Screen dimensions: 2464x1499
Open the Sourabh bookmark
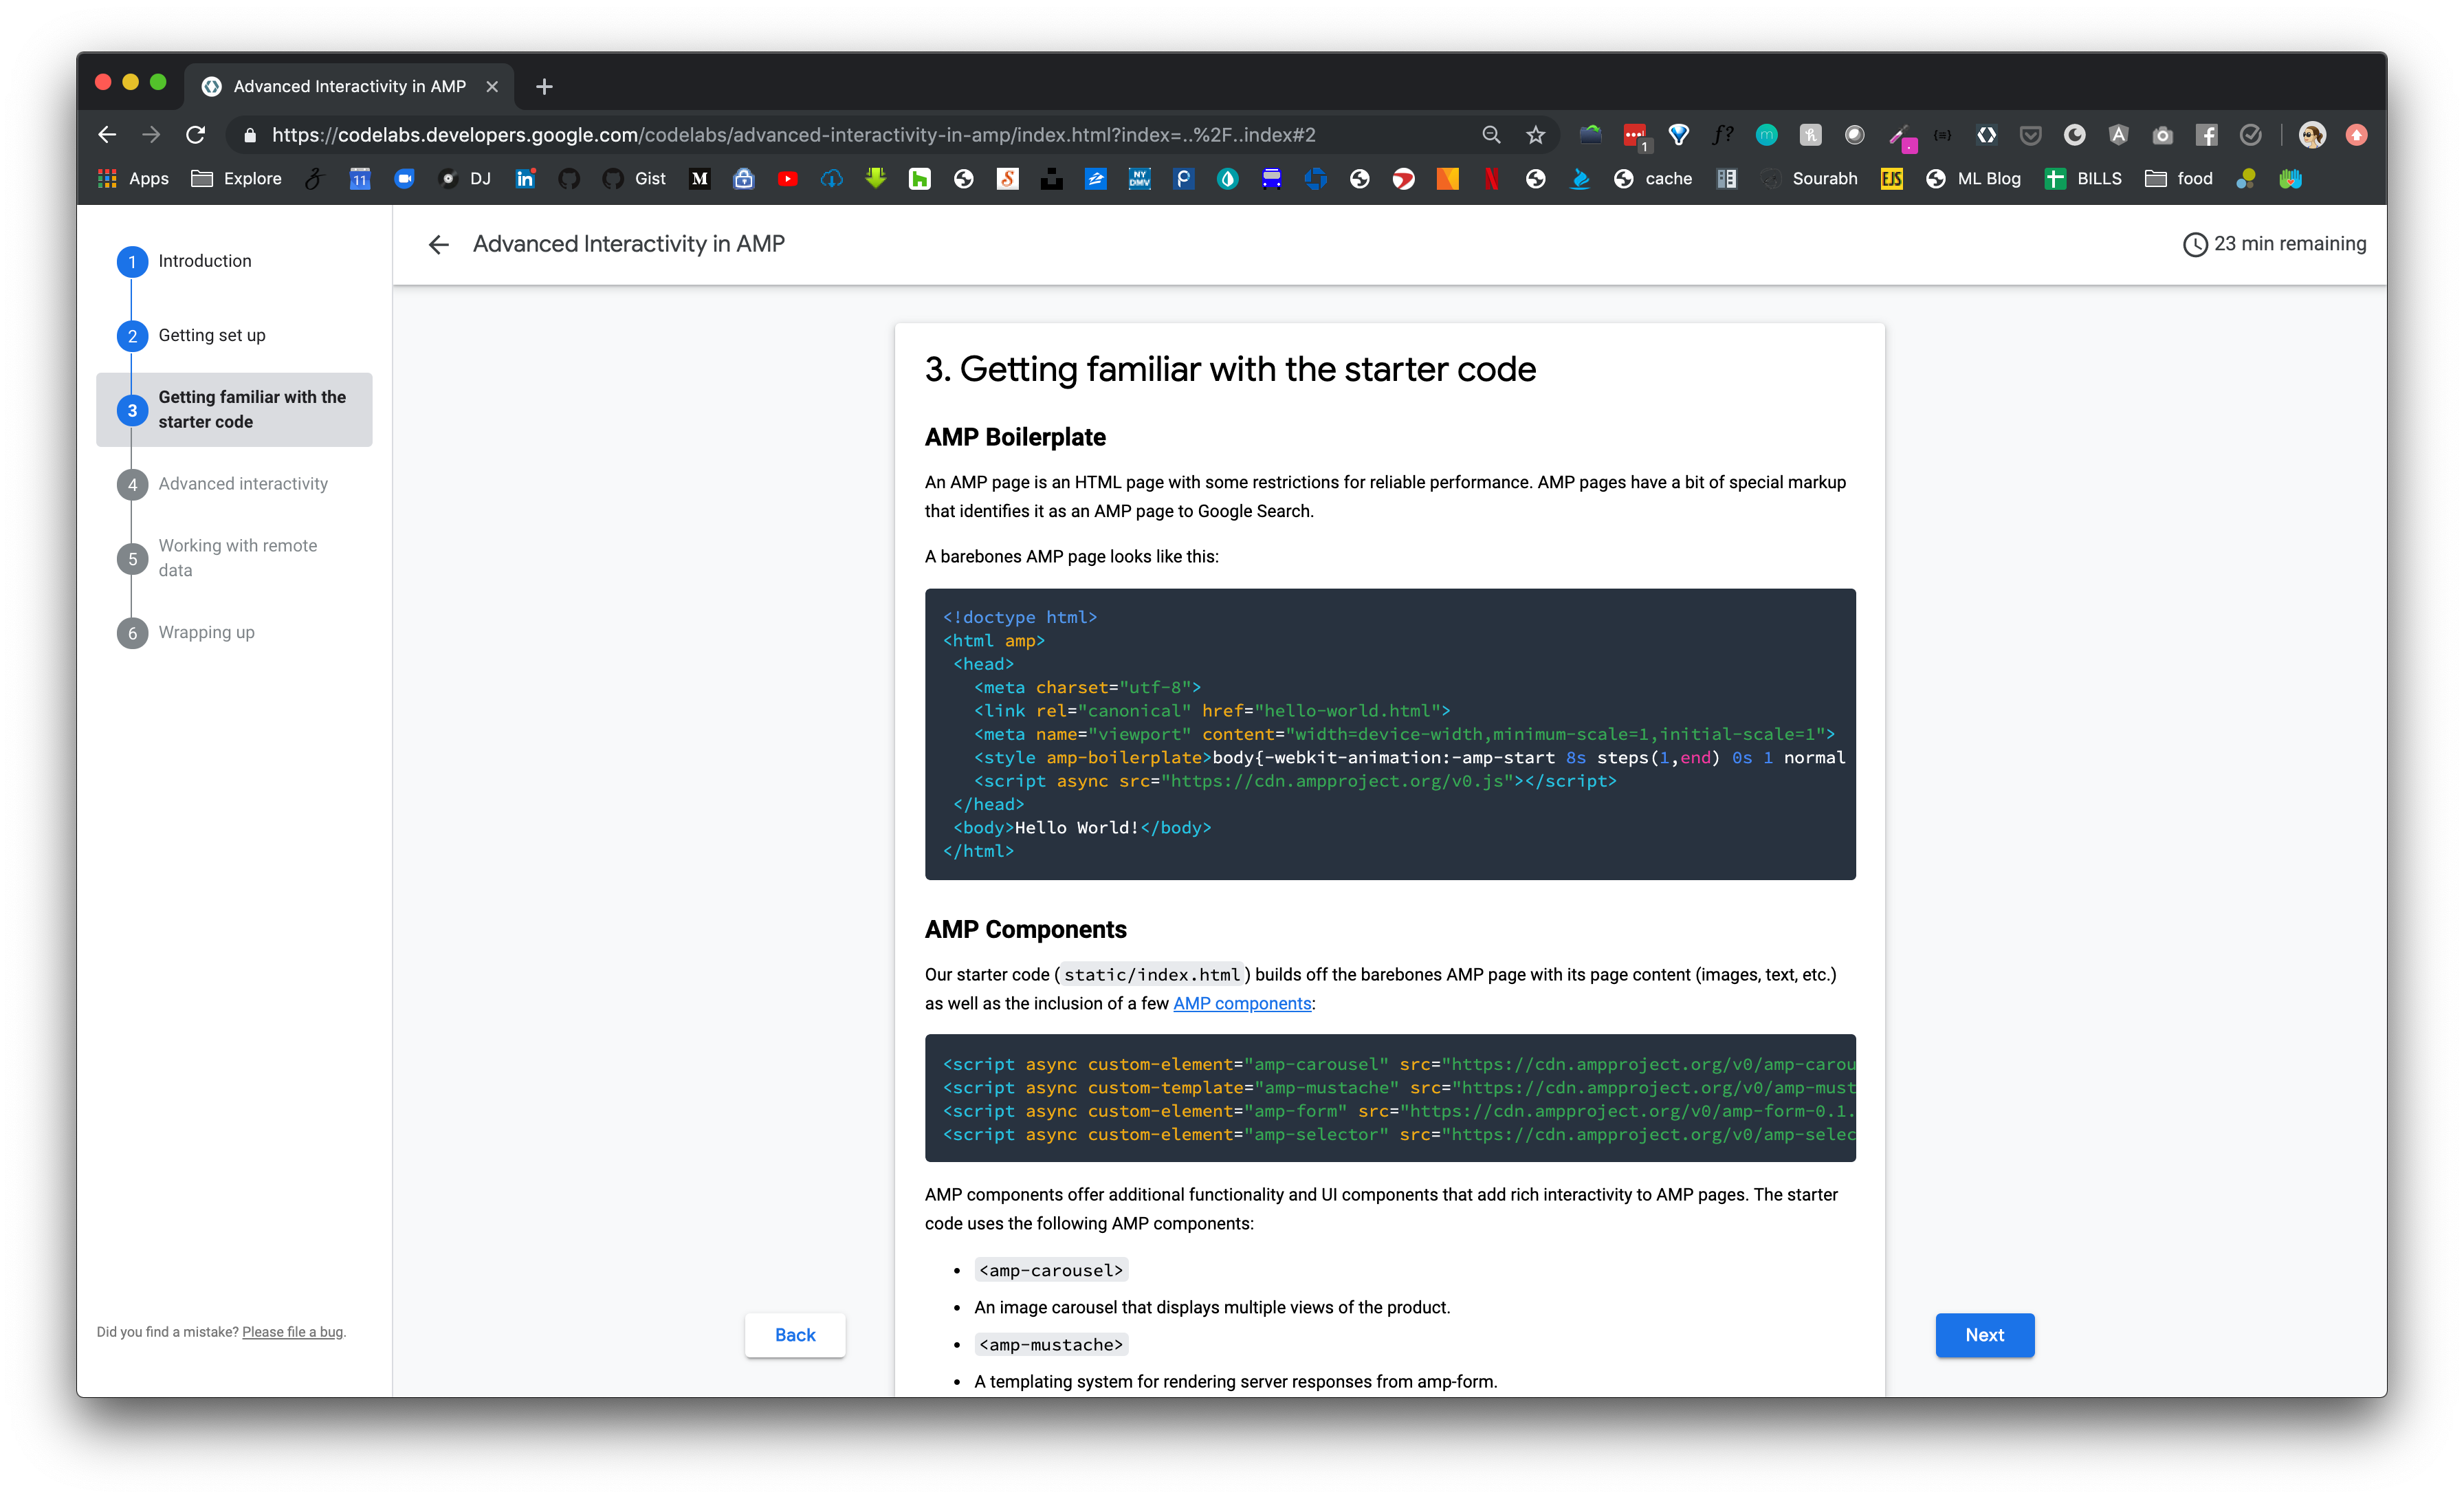(1809, 179)
